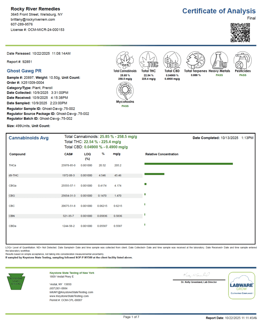
Task: Click the lab director signature
Action: (x=196, y=275)
